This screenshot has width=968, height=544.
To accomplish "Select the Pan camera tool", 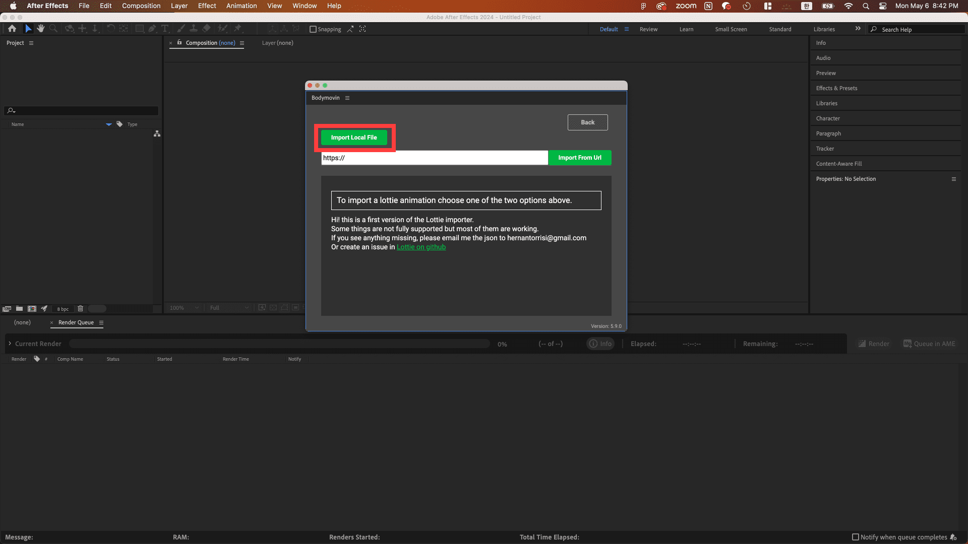I will coord(82,29).
